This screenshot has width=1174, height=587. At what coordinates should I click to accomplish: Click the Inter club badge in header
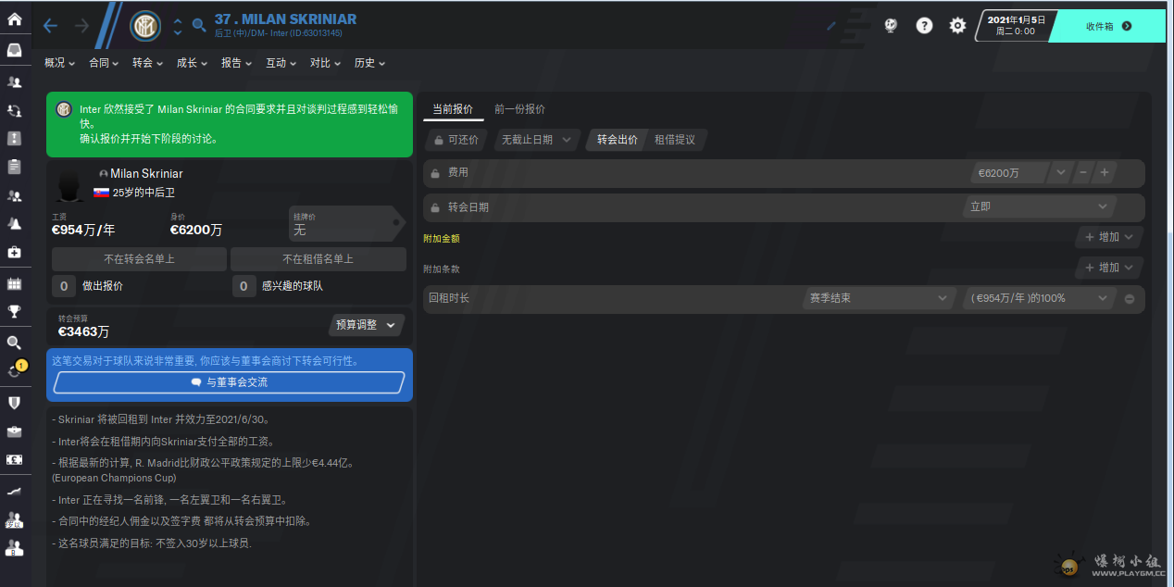145,26
